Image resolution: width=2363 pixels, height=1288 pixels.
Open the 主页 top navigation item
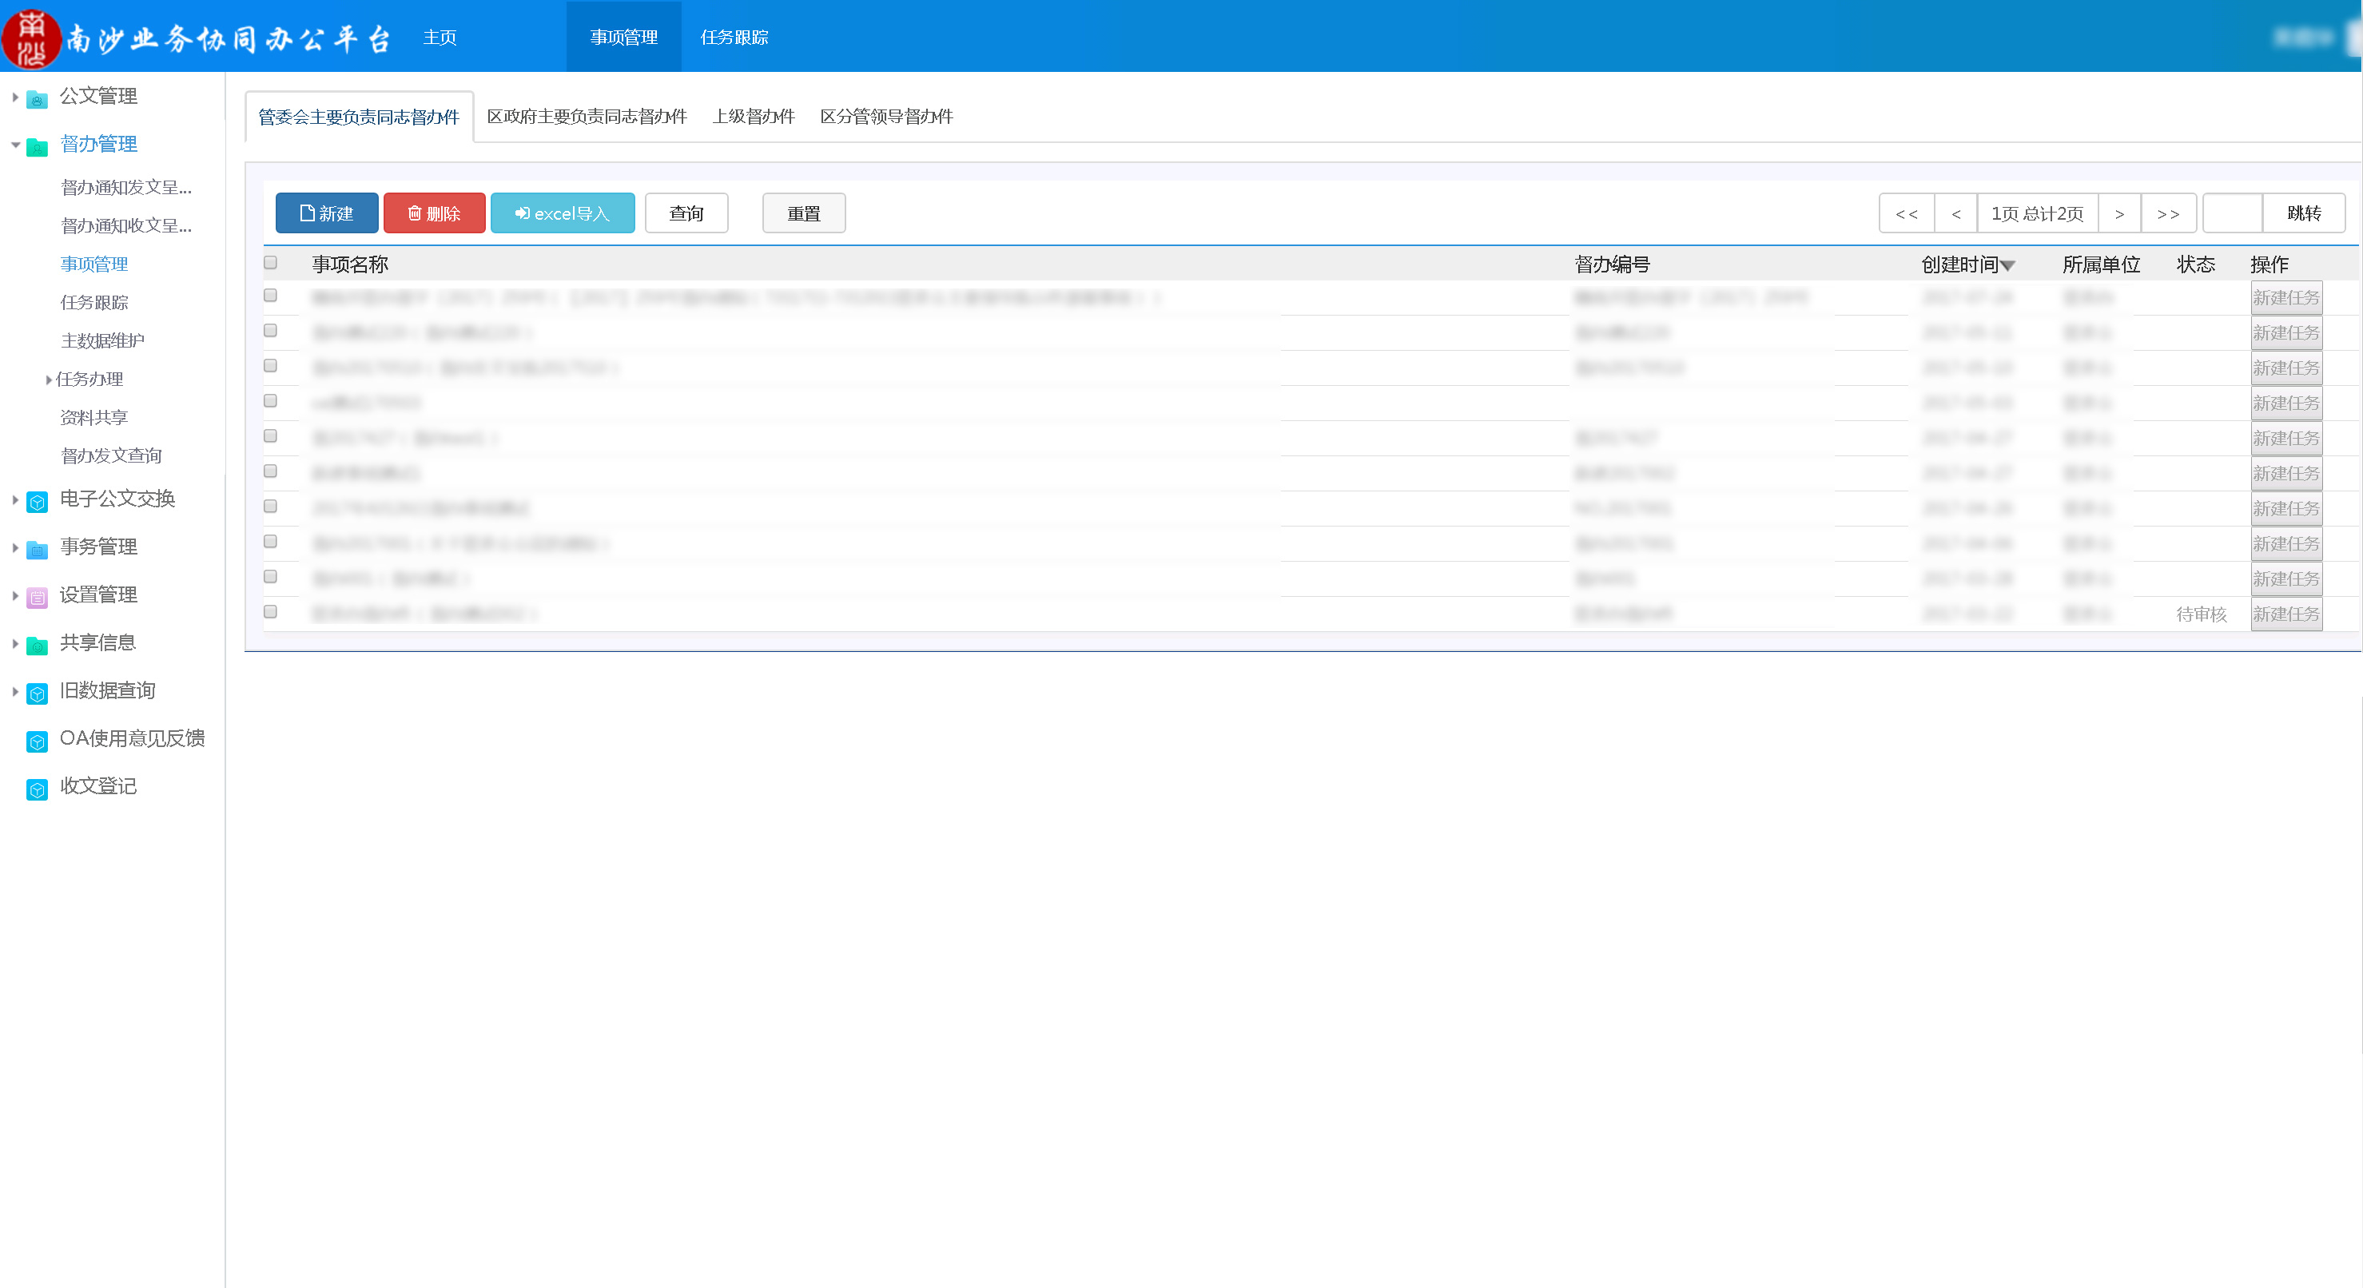pos(440,38)
